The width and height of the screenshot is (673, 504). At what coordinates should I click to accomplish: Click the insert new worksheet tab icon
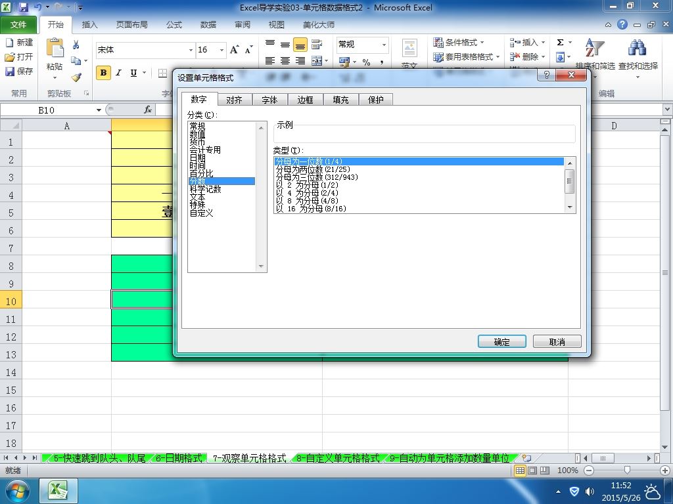(526, 458)
